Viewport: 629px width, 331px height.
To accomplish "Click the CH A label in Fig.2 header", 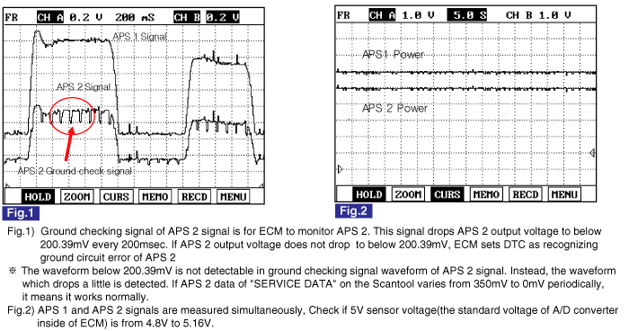I will [382, 15].
